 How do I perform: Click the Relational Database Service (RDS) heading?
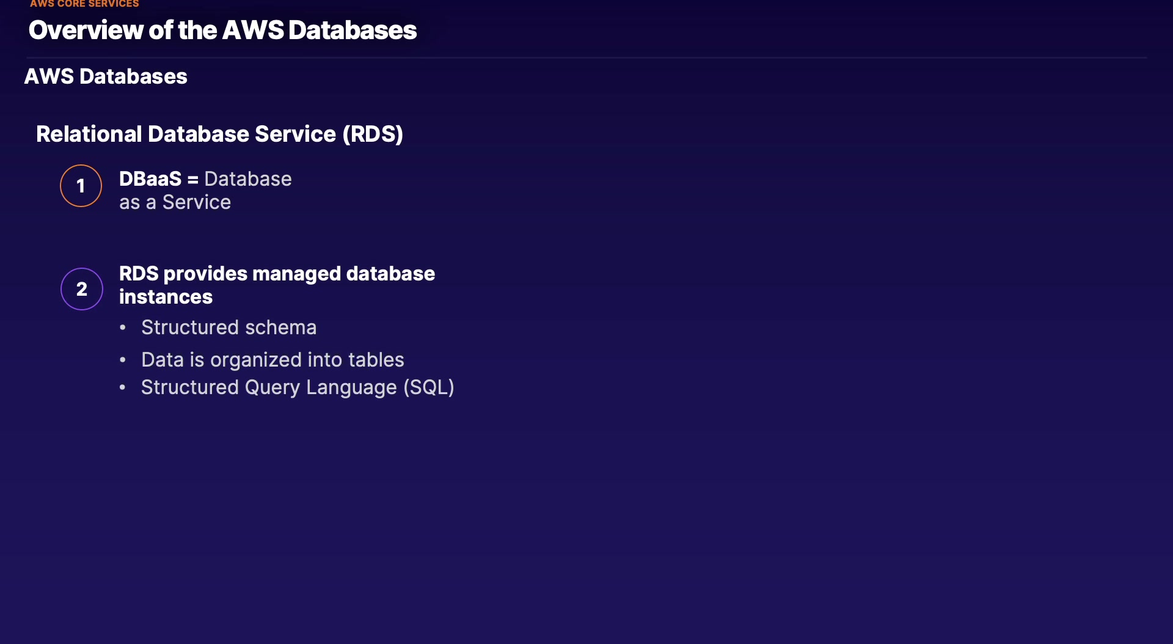coord(219,134)
